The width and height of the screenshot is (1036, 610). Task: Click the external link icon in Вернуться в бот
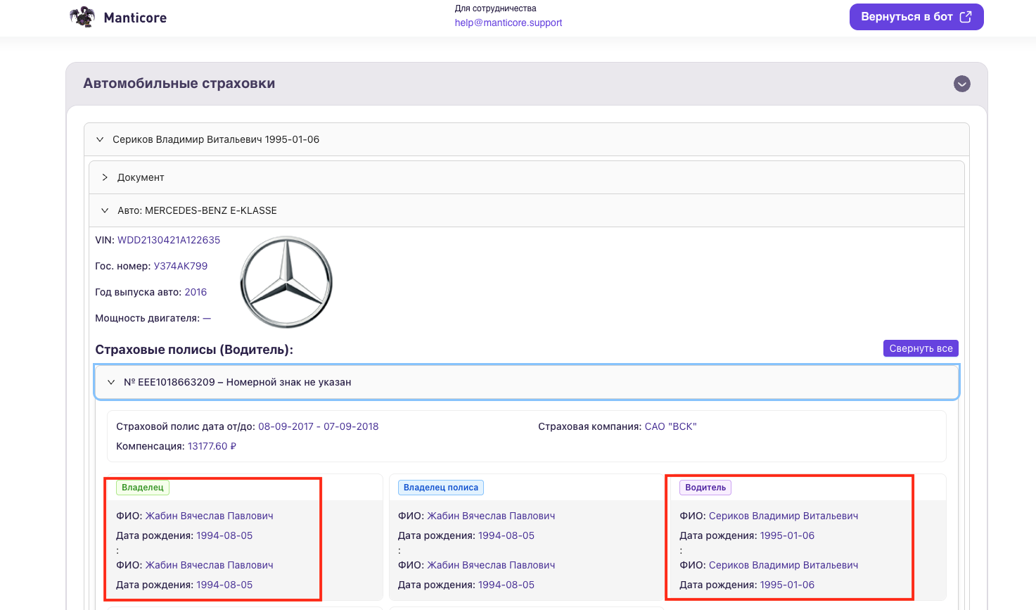pyautogui.click(x=966, y=17)
